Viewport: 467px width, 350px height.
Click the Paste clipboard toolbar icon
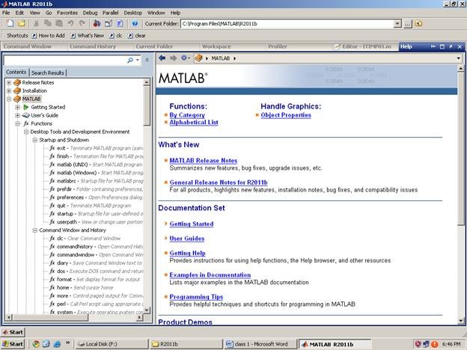coord(59,23)
